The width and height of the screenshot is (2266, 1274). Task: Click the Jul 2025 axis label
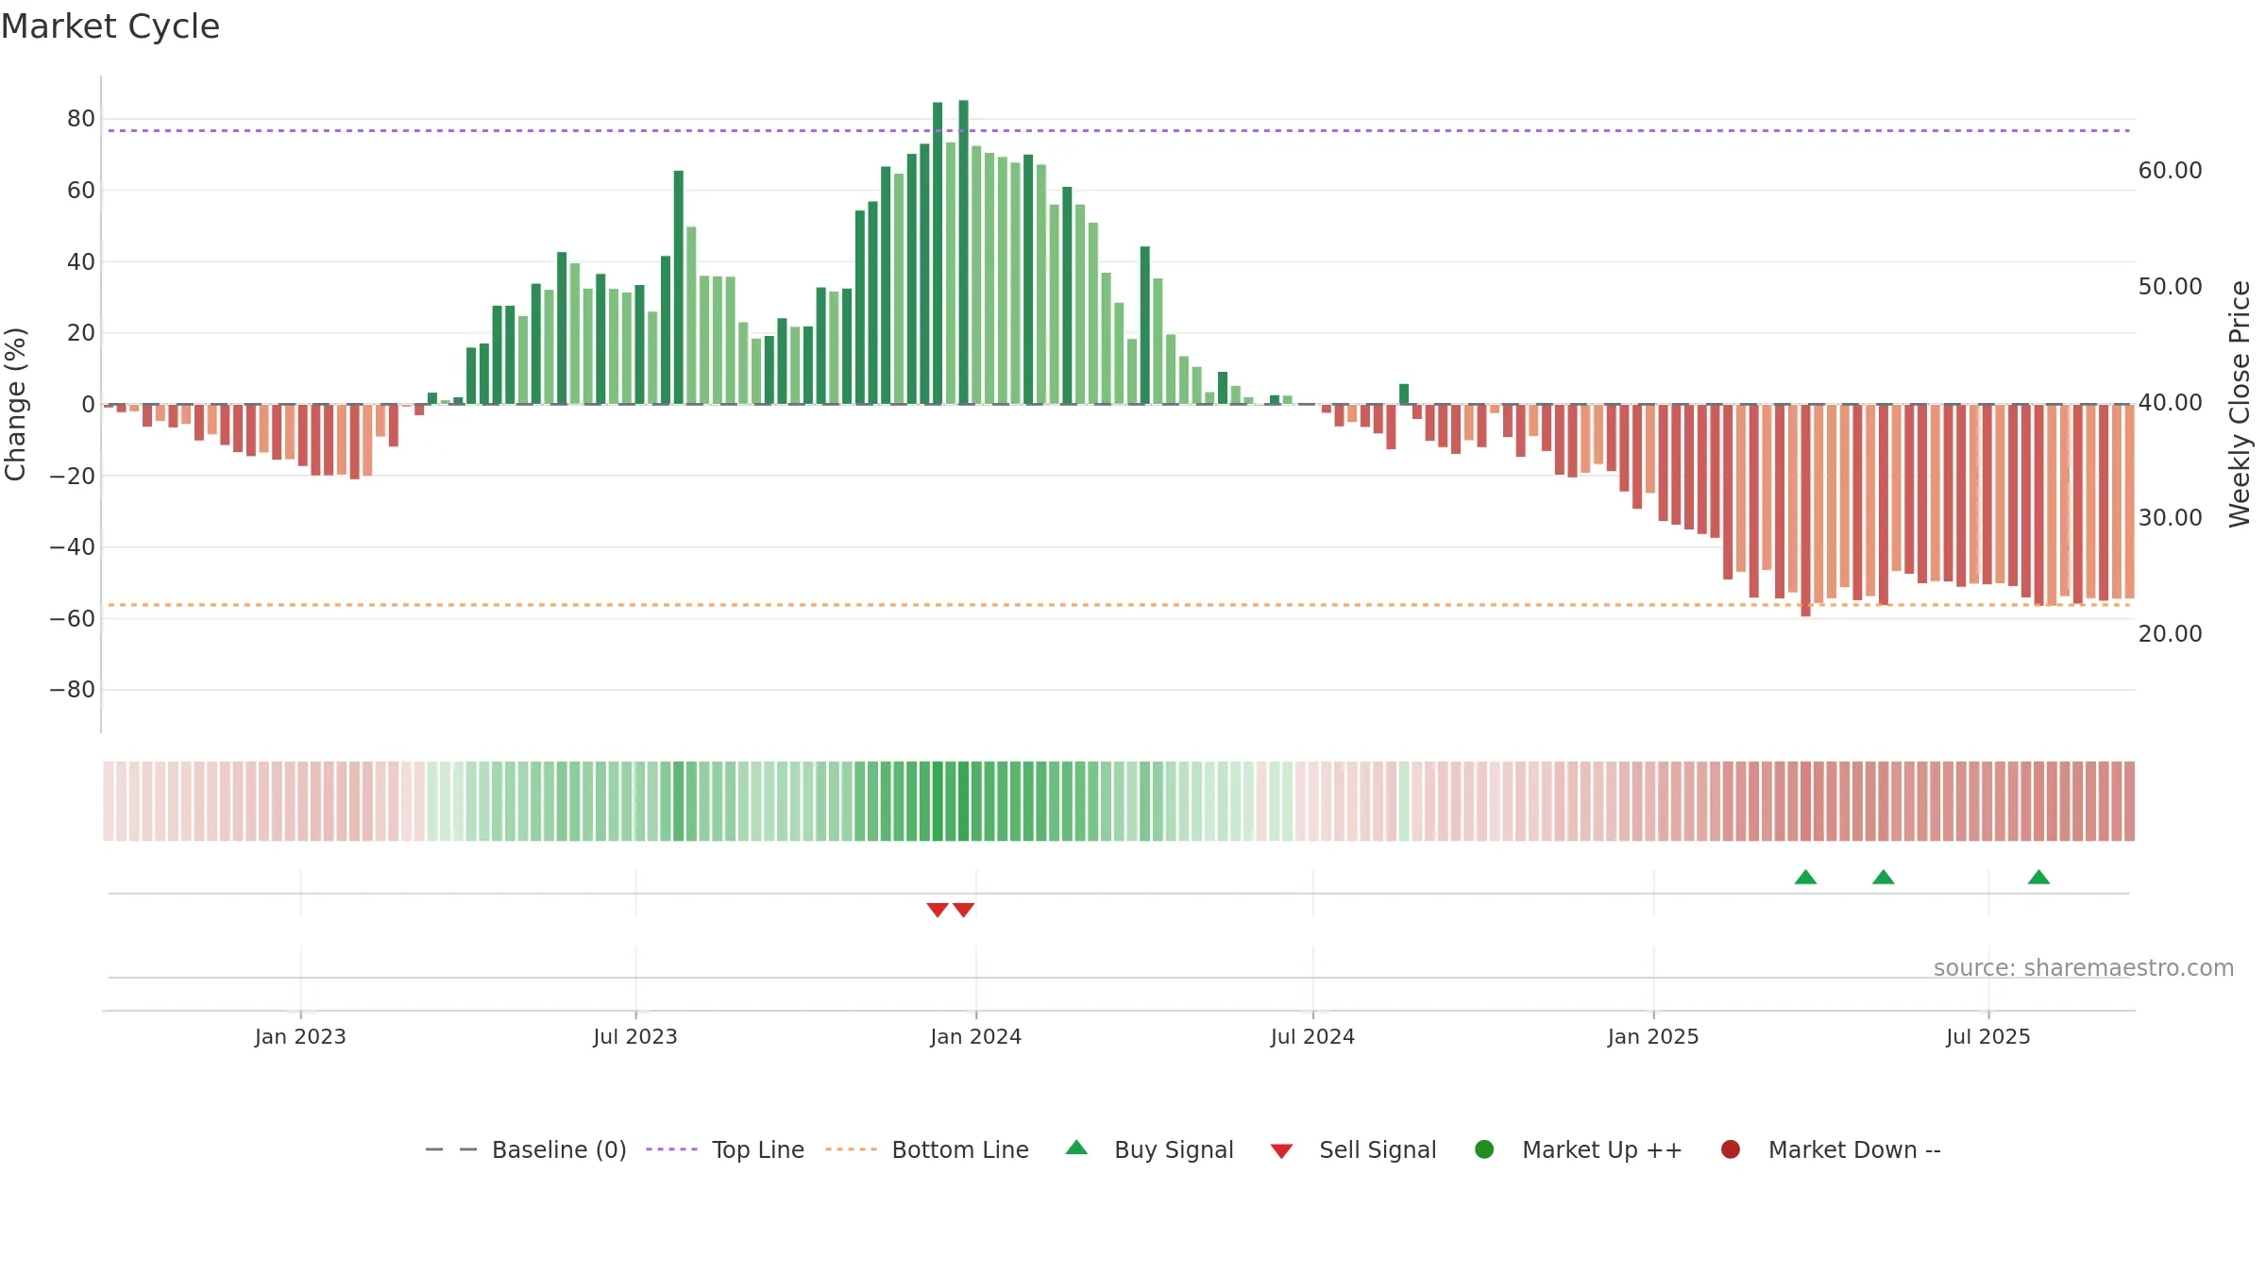coord(1988,1037)
